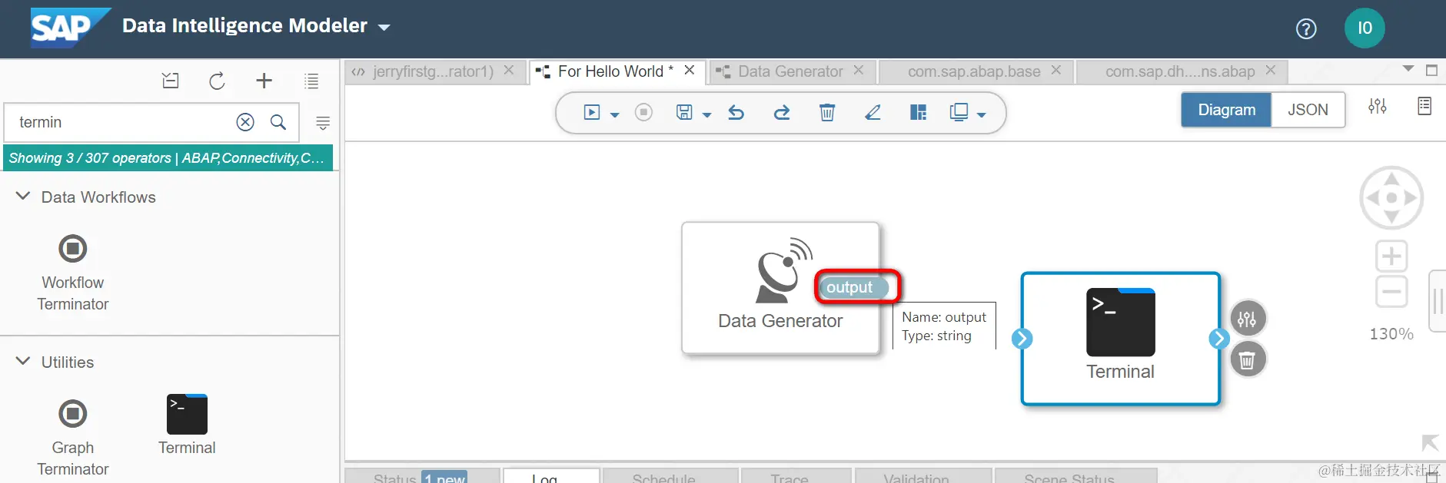Add a new operator with the plus icon
The width and height of the screenshot is (1446, 483).
264,81
